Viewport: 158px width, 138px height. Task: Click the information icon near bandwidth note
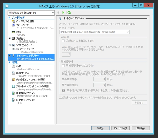click(x=63, y=91)
